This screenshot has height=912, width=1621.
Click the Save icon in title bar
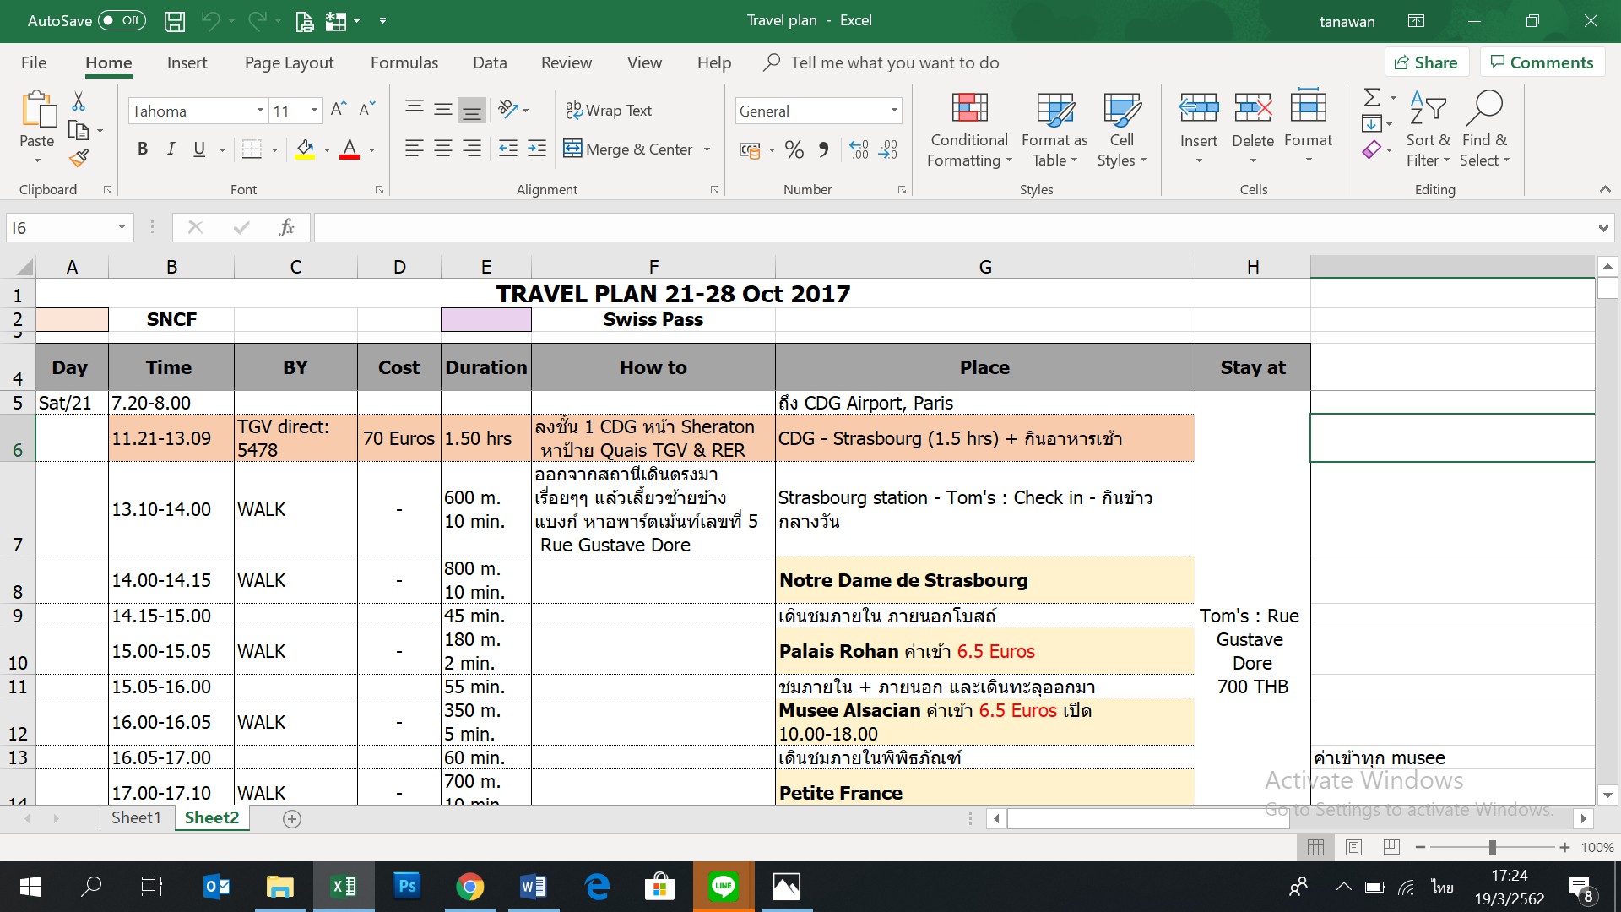pos(174,21)
